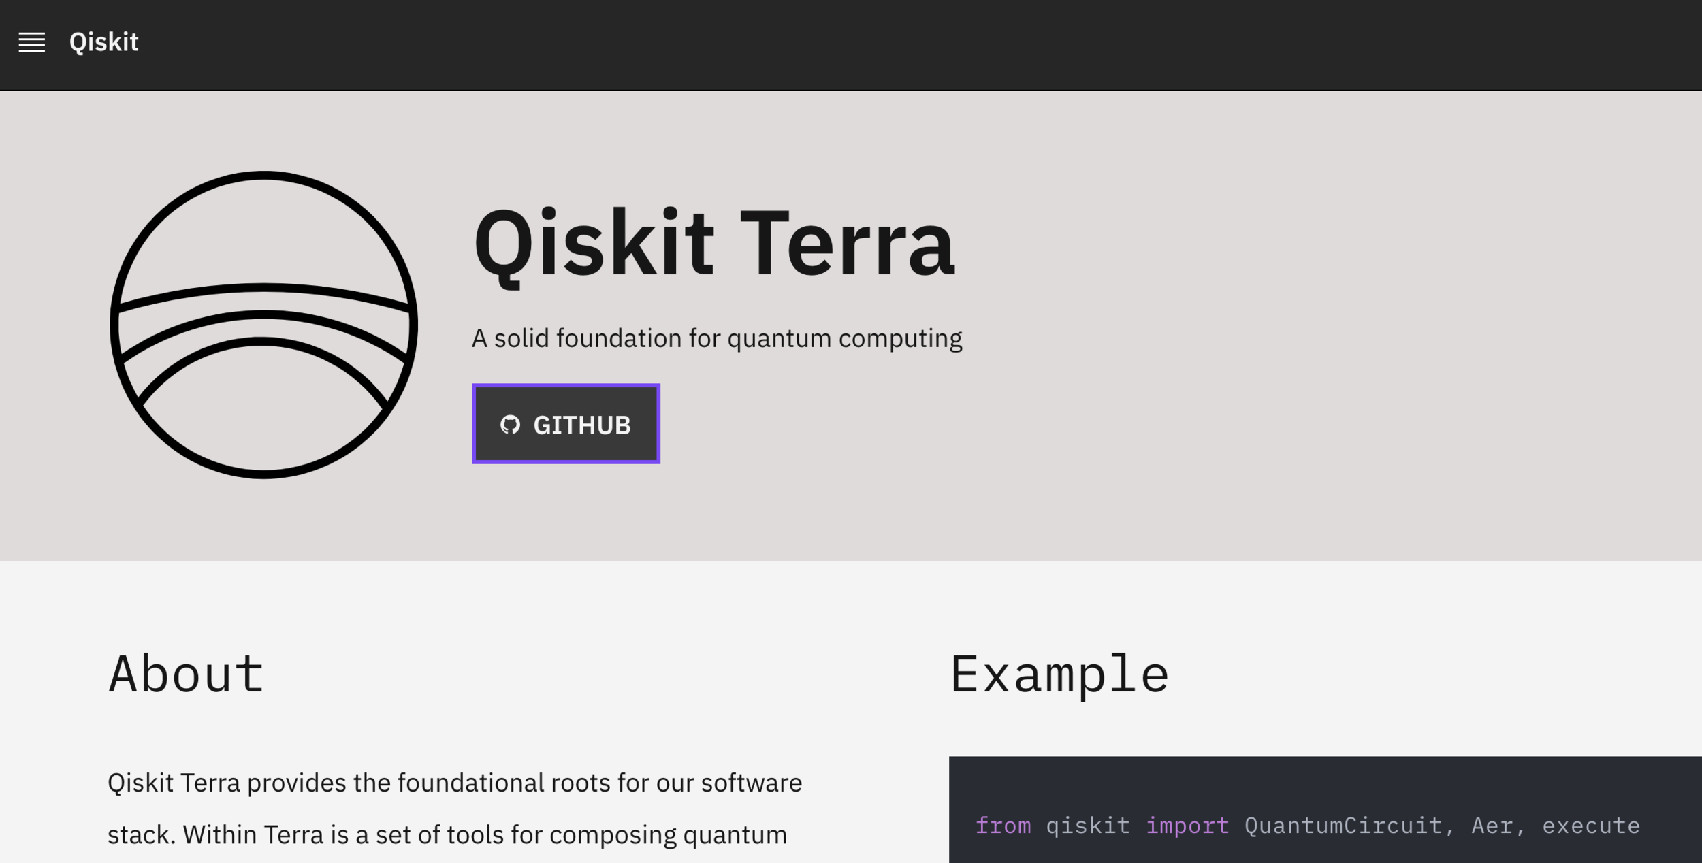Select the Example section heading
This screenshot has width=1702, height=863.
click(x=1059, y=674)
